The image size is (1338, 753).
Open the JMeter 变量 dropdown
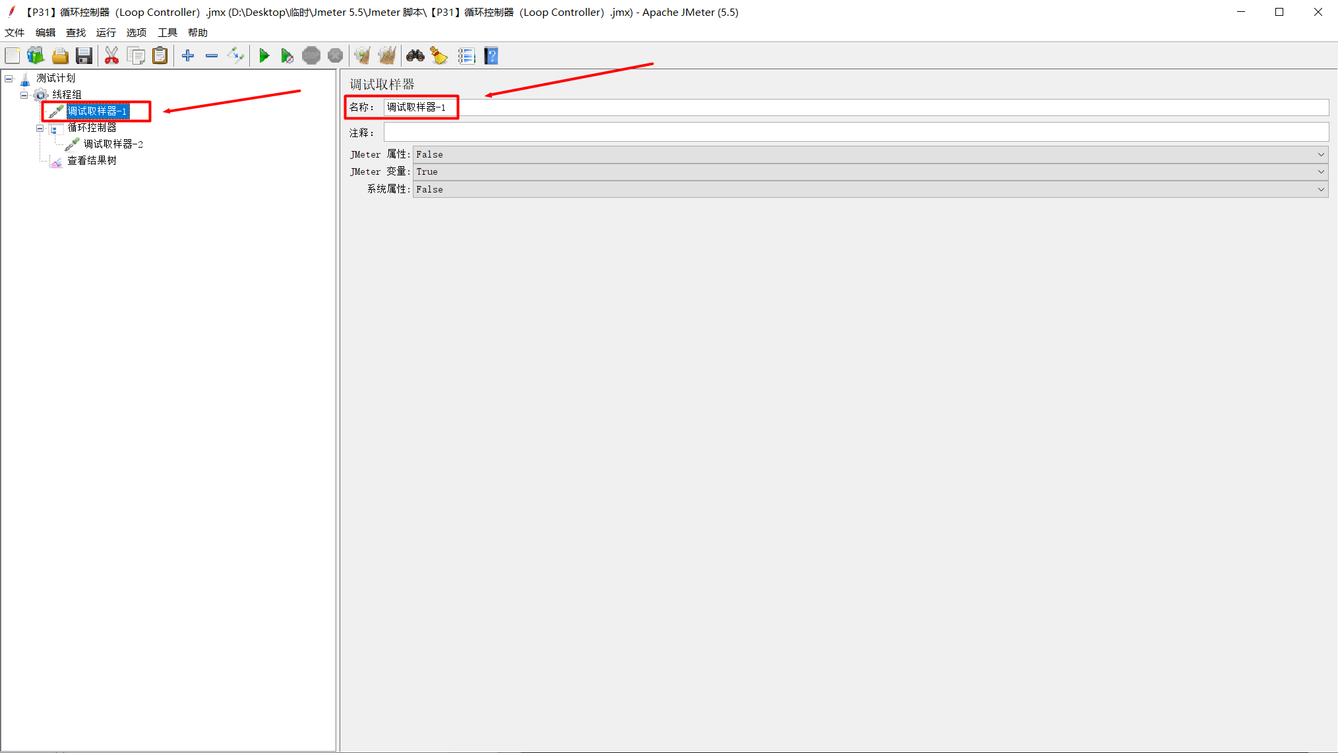[870, 171]
